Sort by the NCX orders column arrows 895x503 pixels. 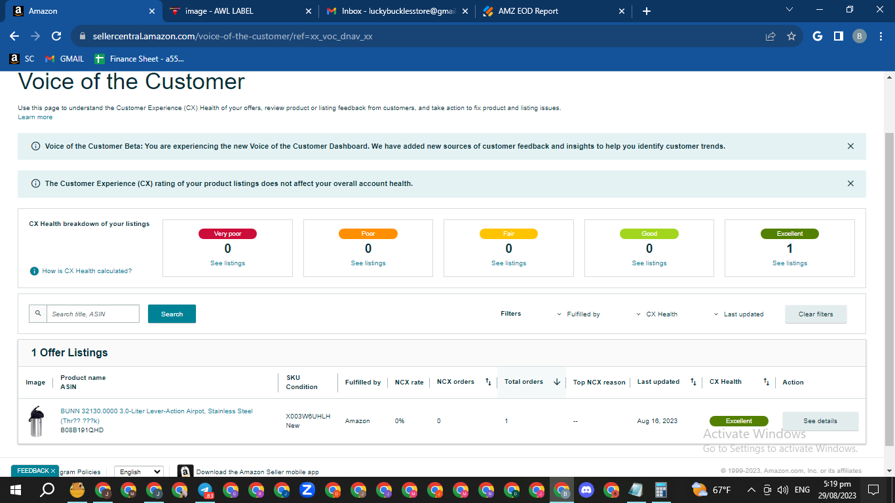click(488, 382)
